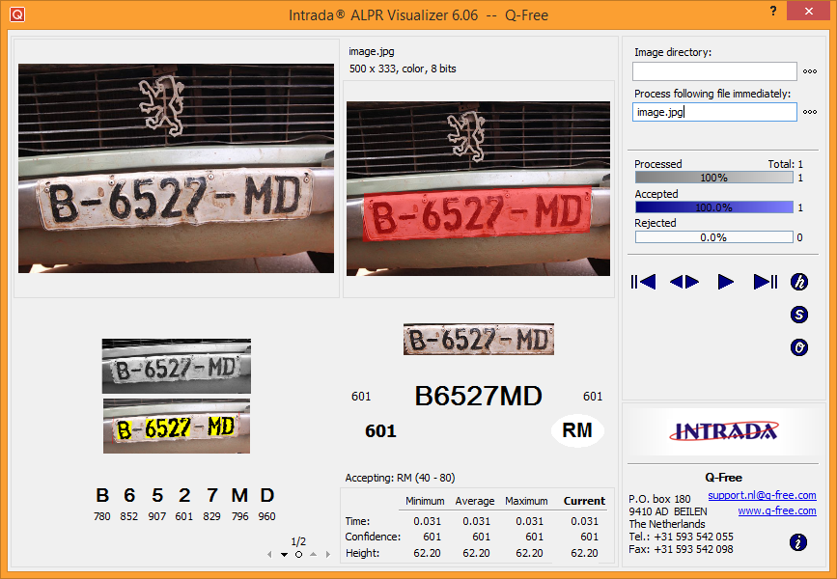
Task: Click the 'Time:' row label
Action: tap(357, 521)
